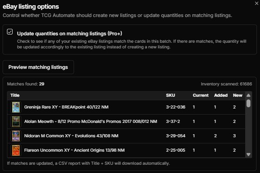This screenshot has height=173, width=260.
Task: Click SKU 3-29-054 cell
Action: click(x=176, y=136)
